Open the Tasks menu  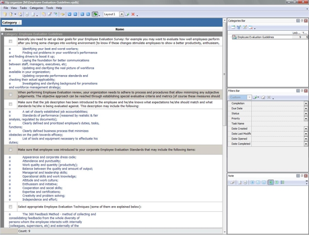click(23, 8)
